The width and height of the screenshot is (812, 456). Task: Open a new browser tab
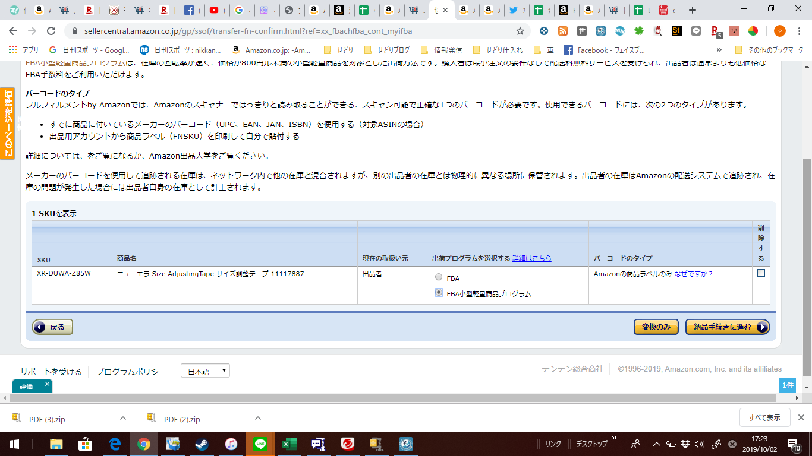(692, 10)
